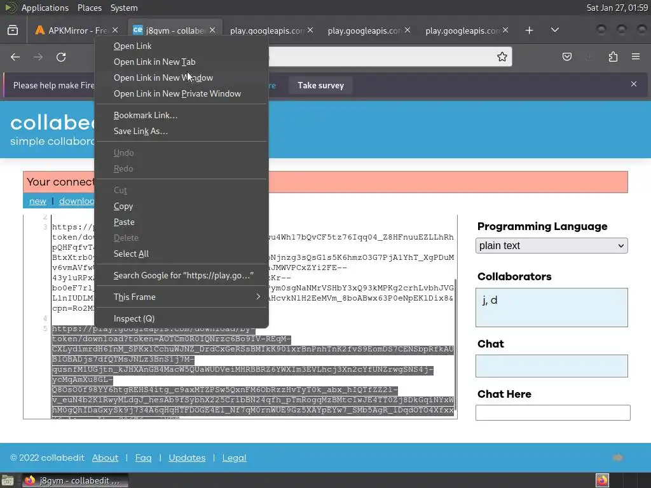Go forward using the forward arrow
This screenshot has width=651, height=488.
[x=38, y=57]
